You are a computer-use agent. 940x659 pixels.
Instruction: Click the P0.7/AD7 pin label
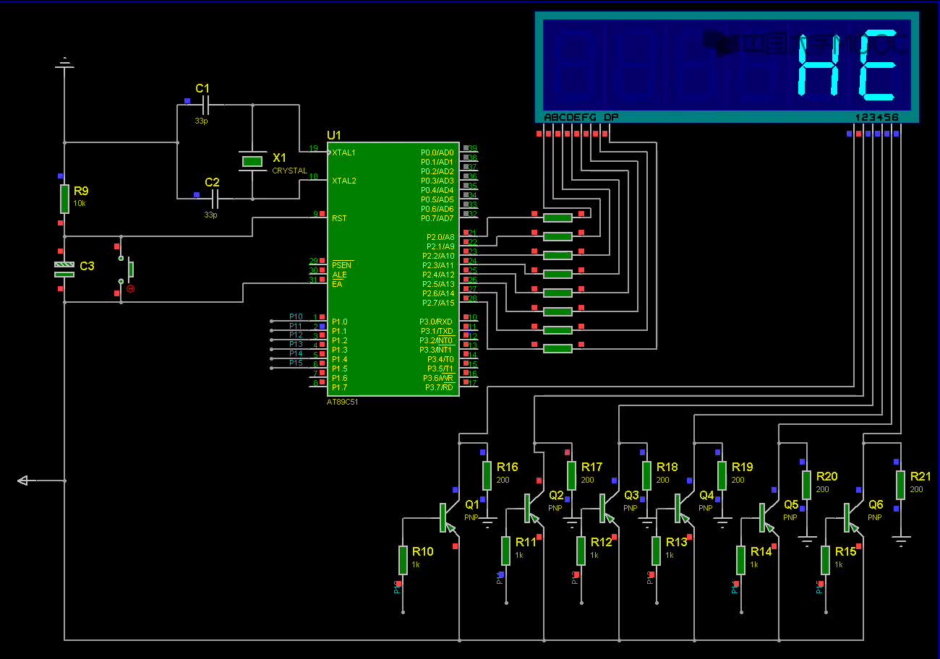pos(437,218)
